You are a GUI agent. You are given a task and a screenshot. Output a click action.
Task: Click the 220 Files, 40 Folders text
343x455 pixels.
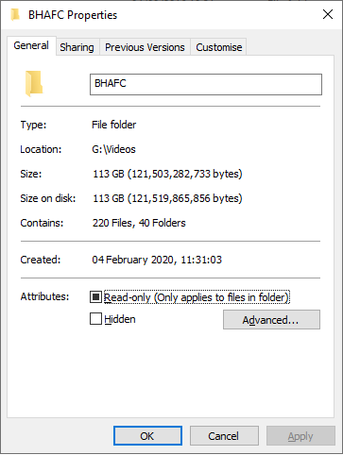139,223
